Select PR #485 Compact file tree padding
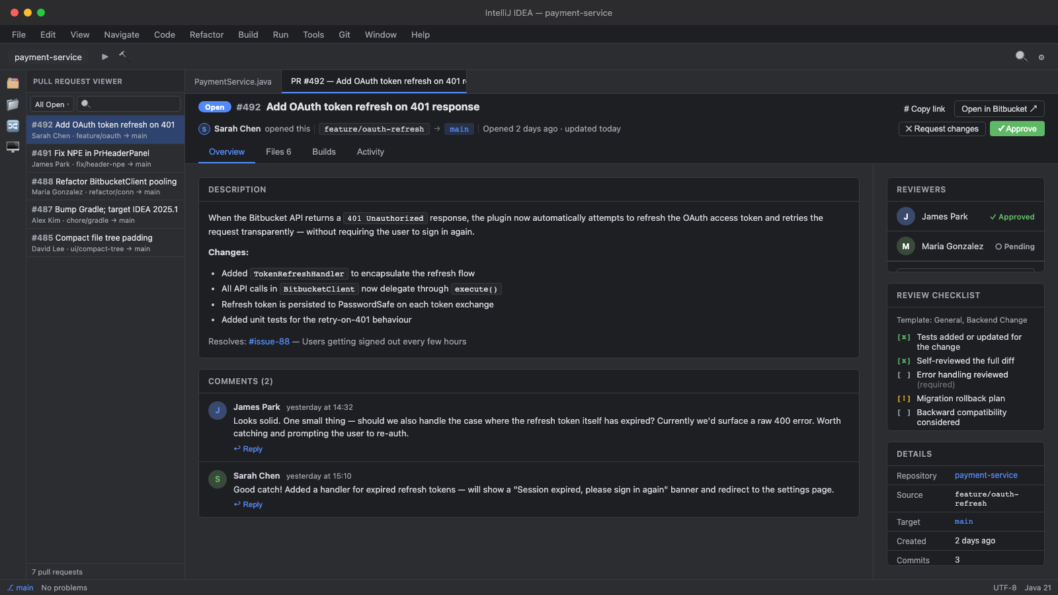This screenshot has width=1058, height=595. (105, 243)
